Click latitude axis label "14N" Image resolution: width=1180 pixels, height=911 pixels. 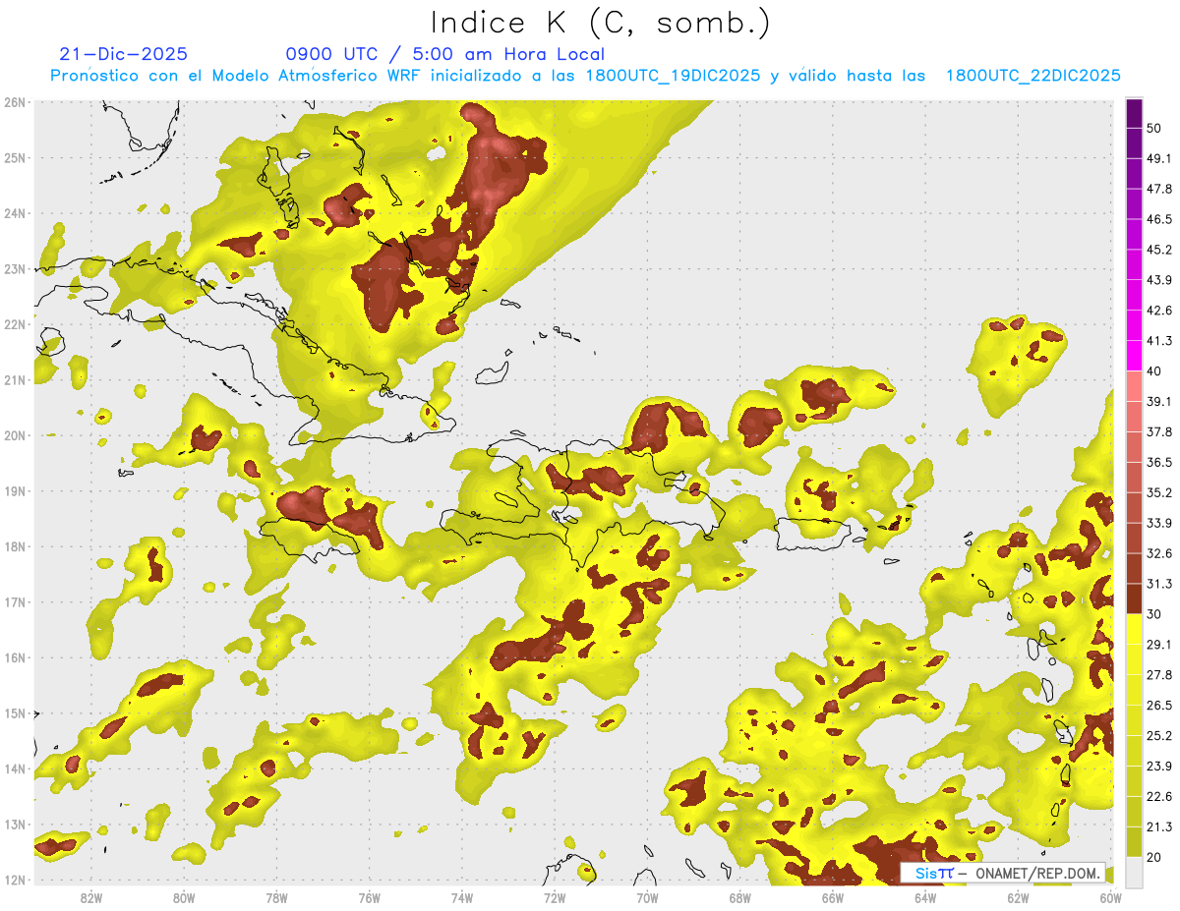14,769
